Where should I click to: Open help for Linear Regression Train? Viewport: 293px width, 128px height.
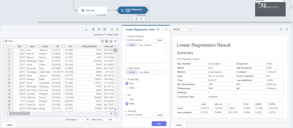(158, 29)
